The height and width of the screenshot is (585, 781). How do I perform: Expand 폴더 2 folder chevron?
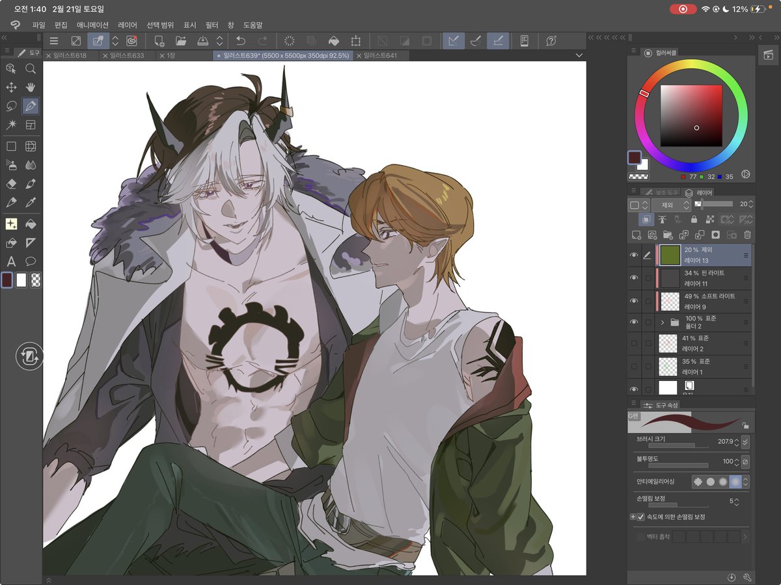click(662, 322)
